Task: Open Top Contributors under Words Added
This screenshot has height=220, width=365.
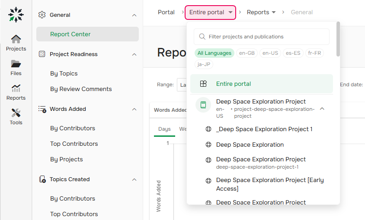Action: pyautogui.click(x=74, y=144)
